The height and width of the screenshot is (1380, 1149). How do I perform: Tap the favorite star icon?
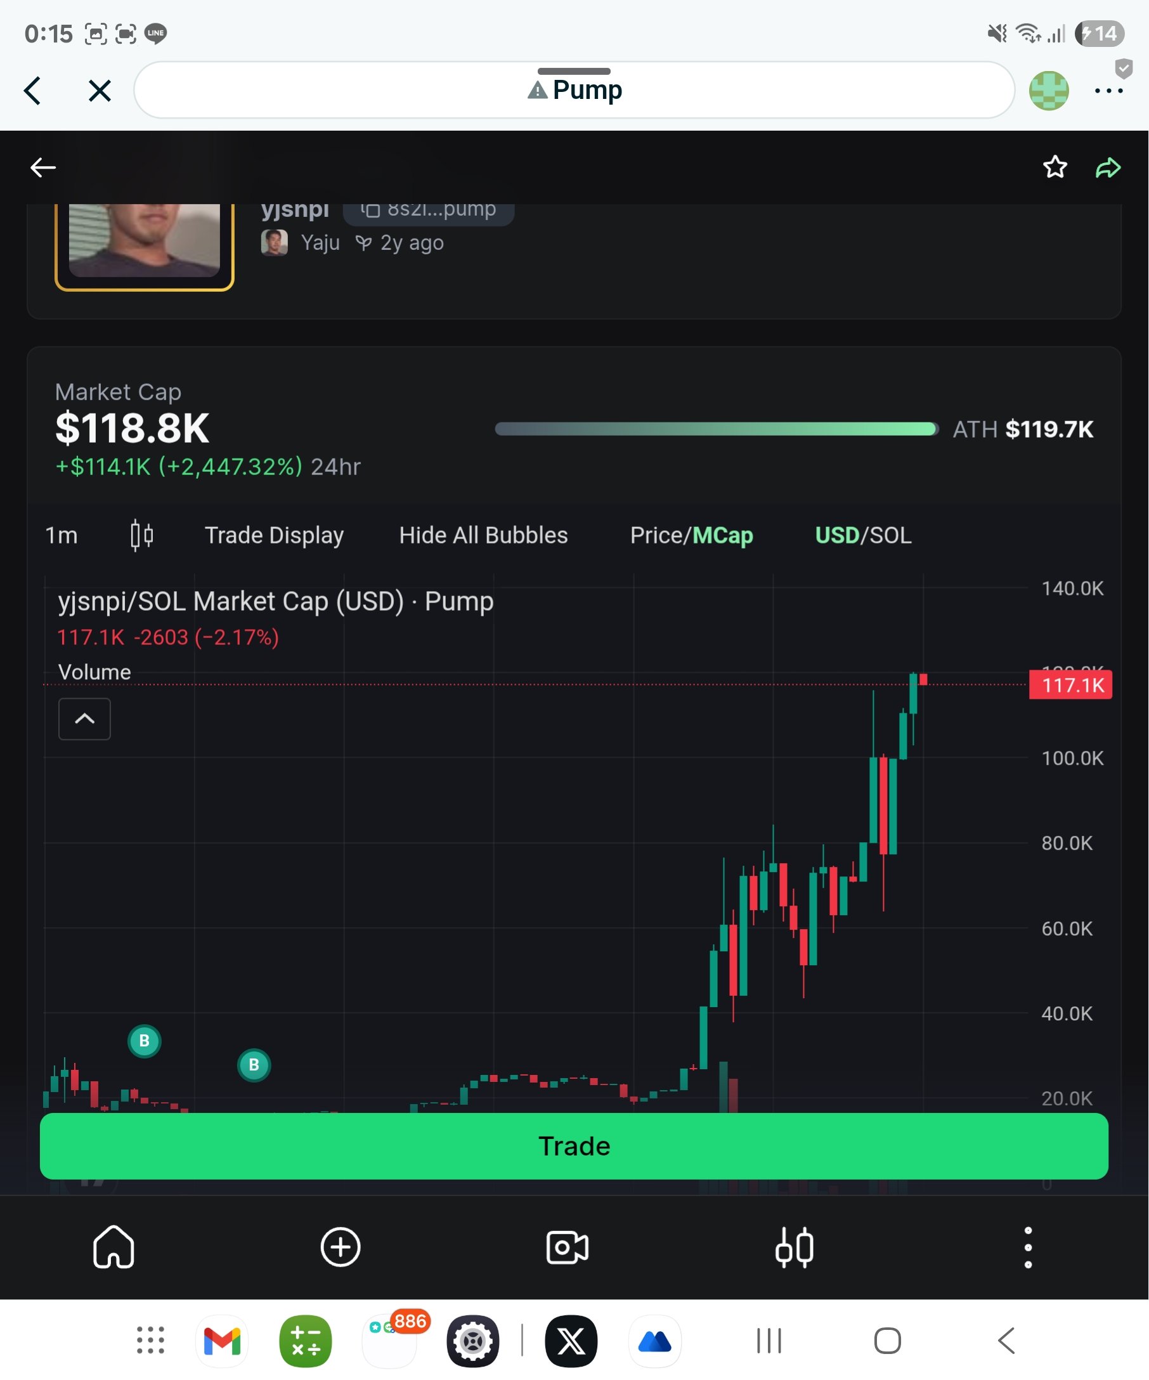coord(1055,167)
